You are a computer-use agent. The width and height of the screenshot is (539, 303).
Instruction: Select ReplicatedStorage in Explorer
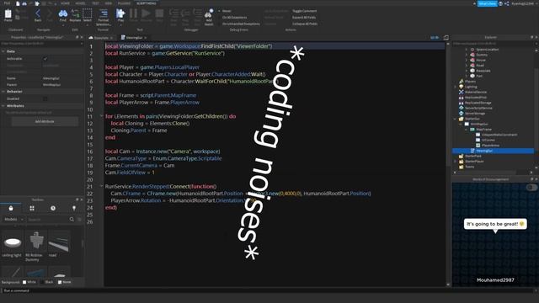tap(478, 103)
